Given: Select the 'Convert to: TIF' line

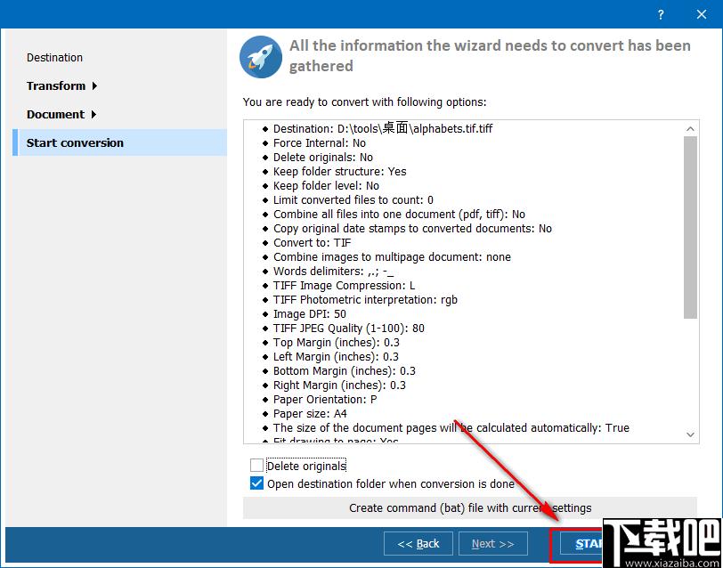Looking at the screenshot, I should click(x=313, y=243).
